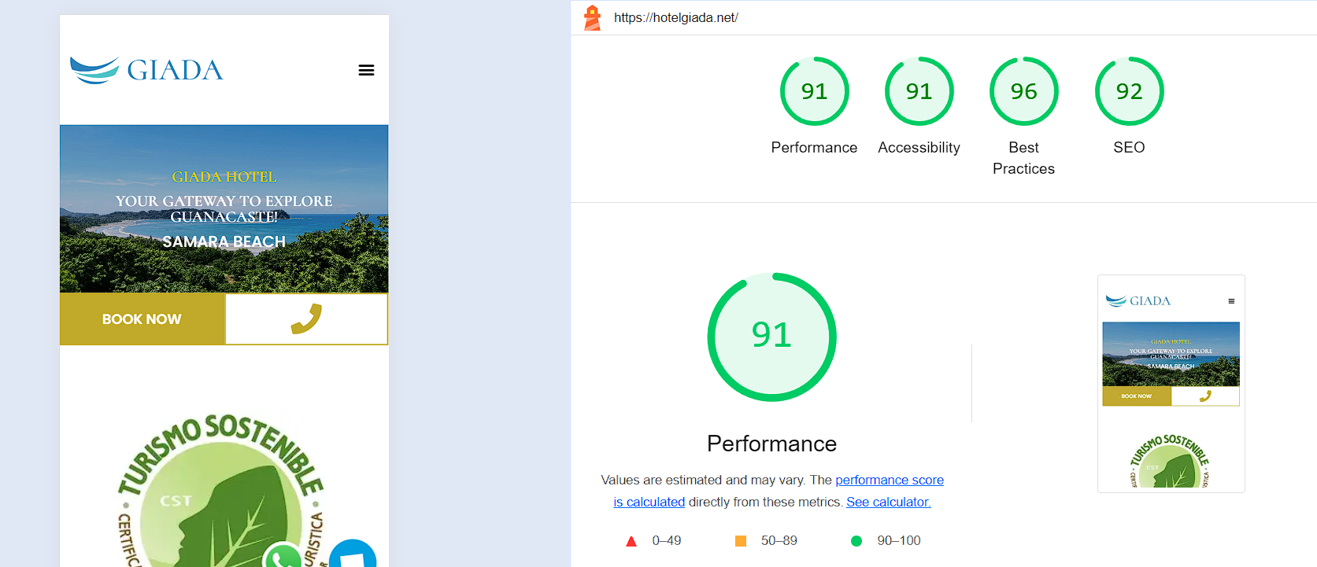This screenshot has width=1317, height=567.
Task: Open the hamburger menu on Giada site
Action: [366, 70]
